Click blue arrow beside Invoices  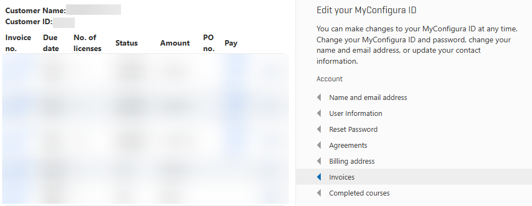(319, 177)
